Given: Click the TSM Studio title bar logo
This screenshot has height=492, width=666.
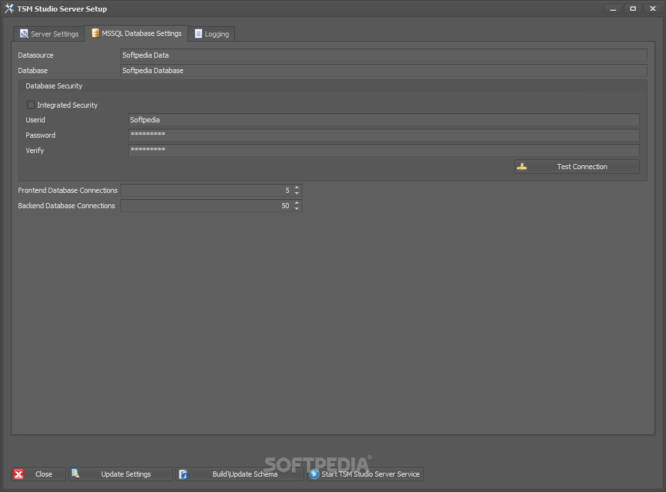Looking at the screenshot, I should pyautogui.click(x=9, y=8).
